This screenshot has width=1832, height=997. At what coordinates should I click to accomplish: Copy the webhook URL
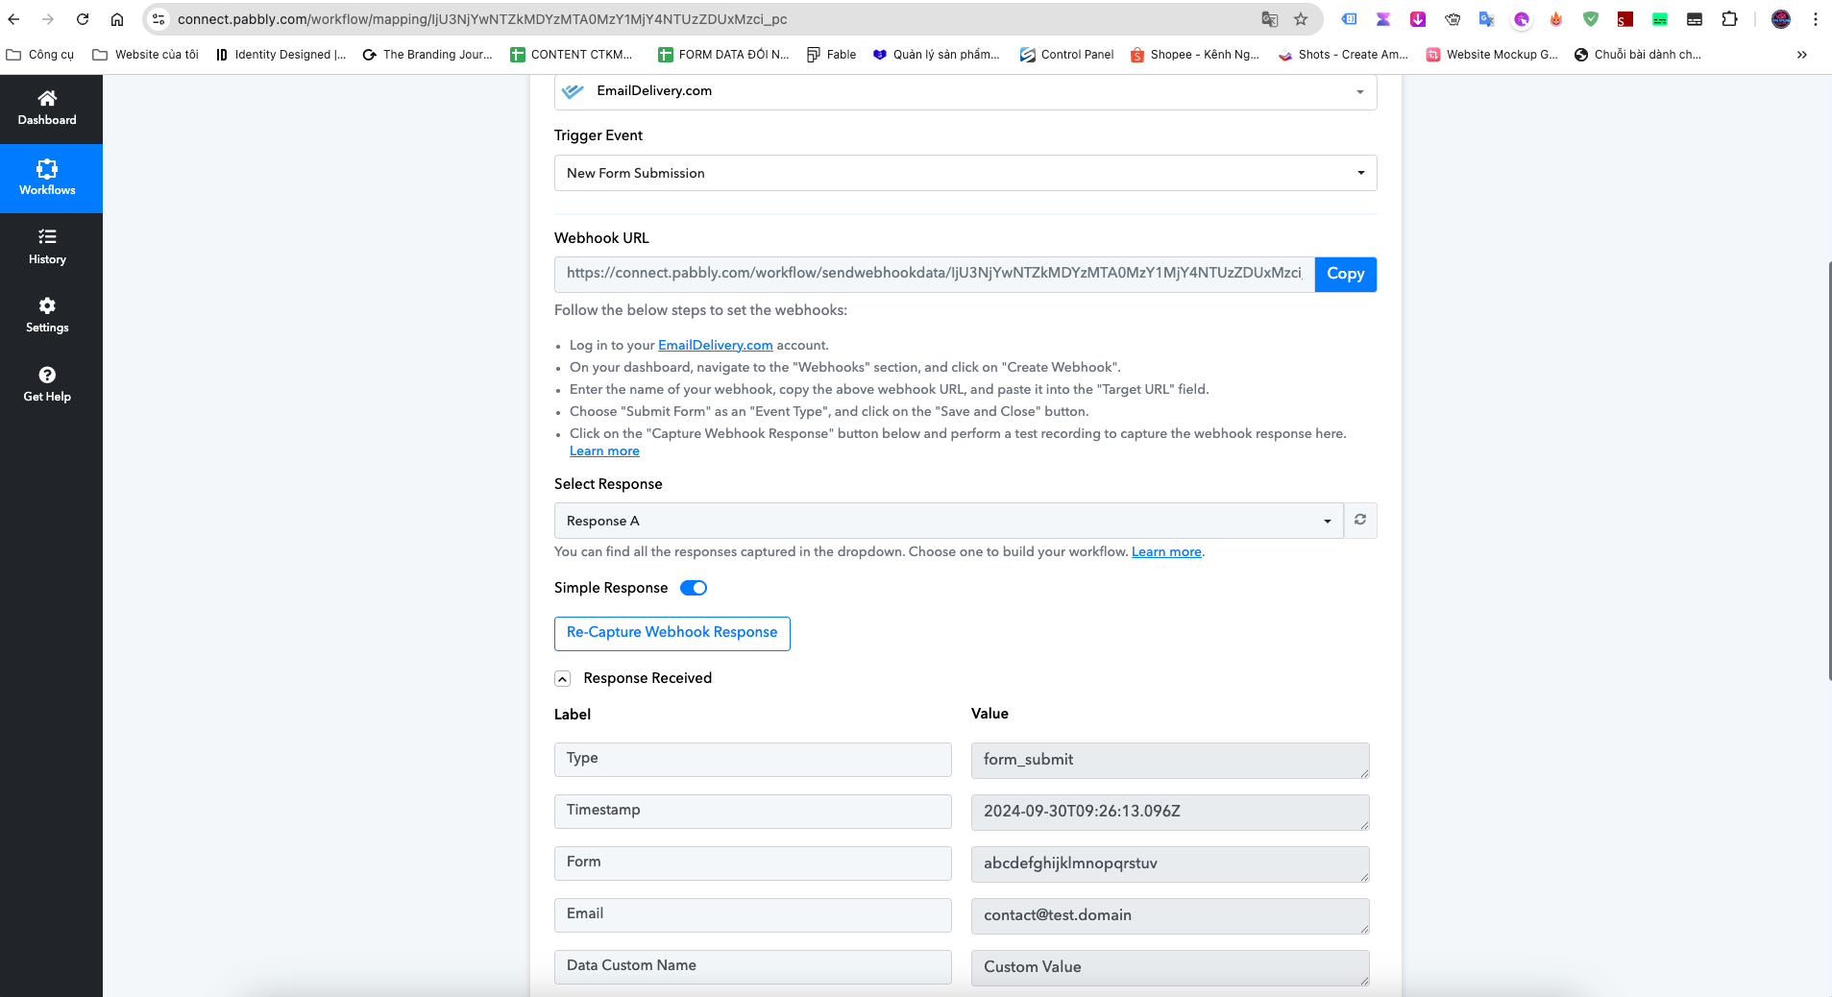coord(1345,274)
